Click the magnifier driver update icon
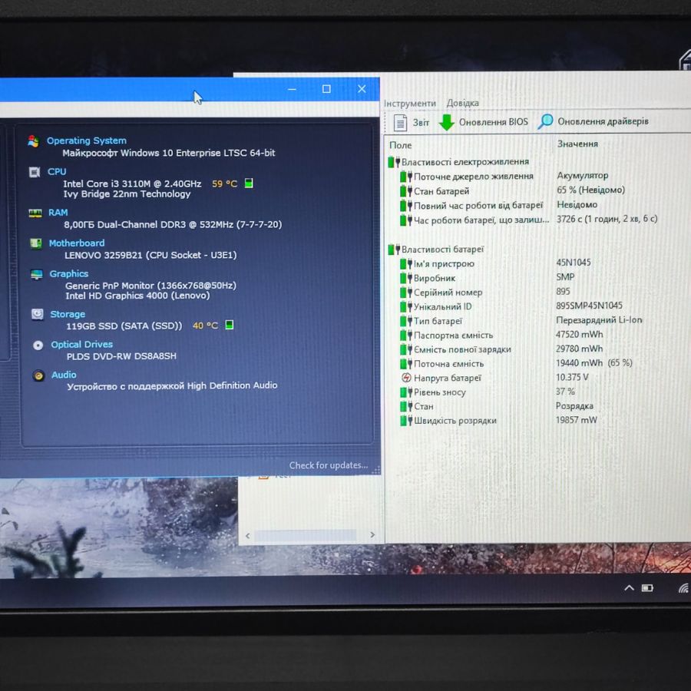The height and width of the screenshot is (691, 691). (x=545, y=121)
